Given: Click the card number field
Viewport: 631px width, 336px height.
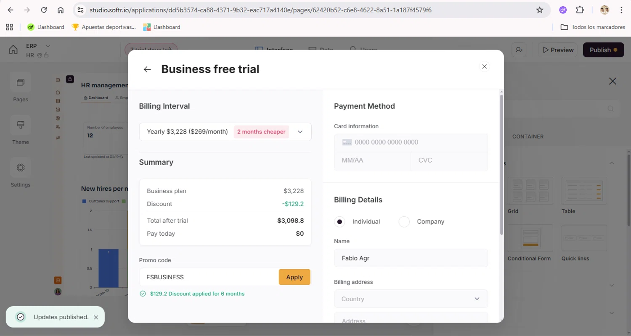Looking at the screenshot, I should pyautogui.click(x=411, y=142).
